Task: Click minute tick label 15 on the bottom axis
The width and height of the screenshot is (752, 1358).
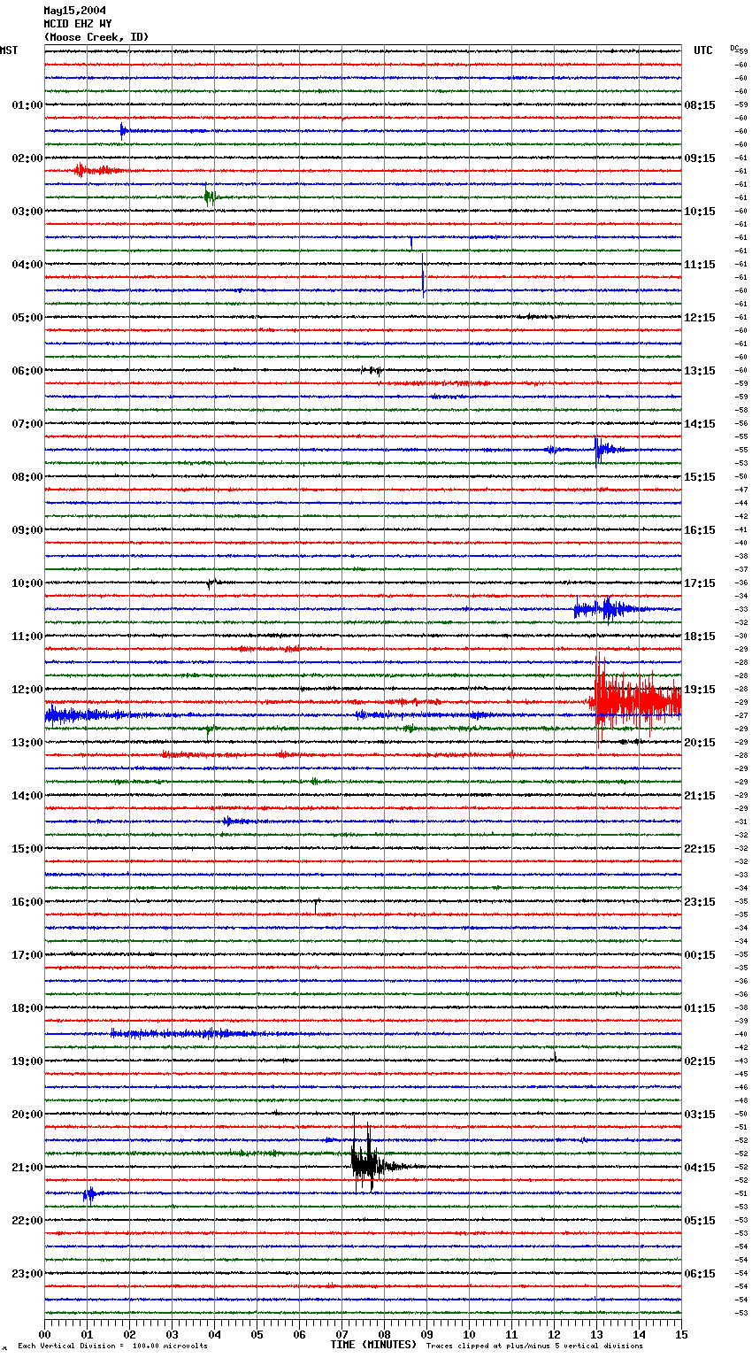Action: (x=681, y=1334)
